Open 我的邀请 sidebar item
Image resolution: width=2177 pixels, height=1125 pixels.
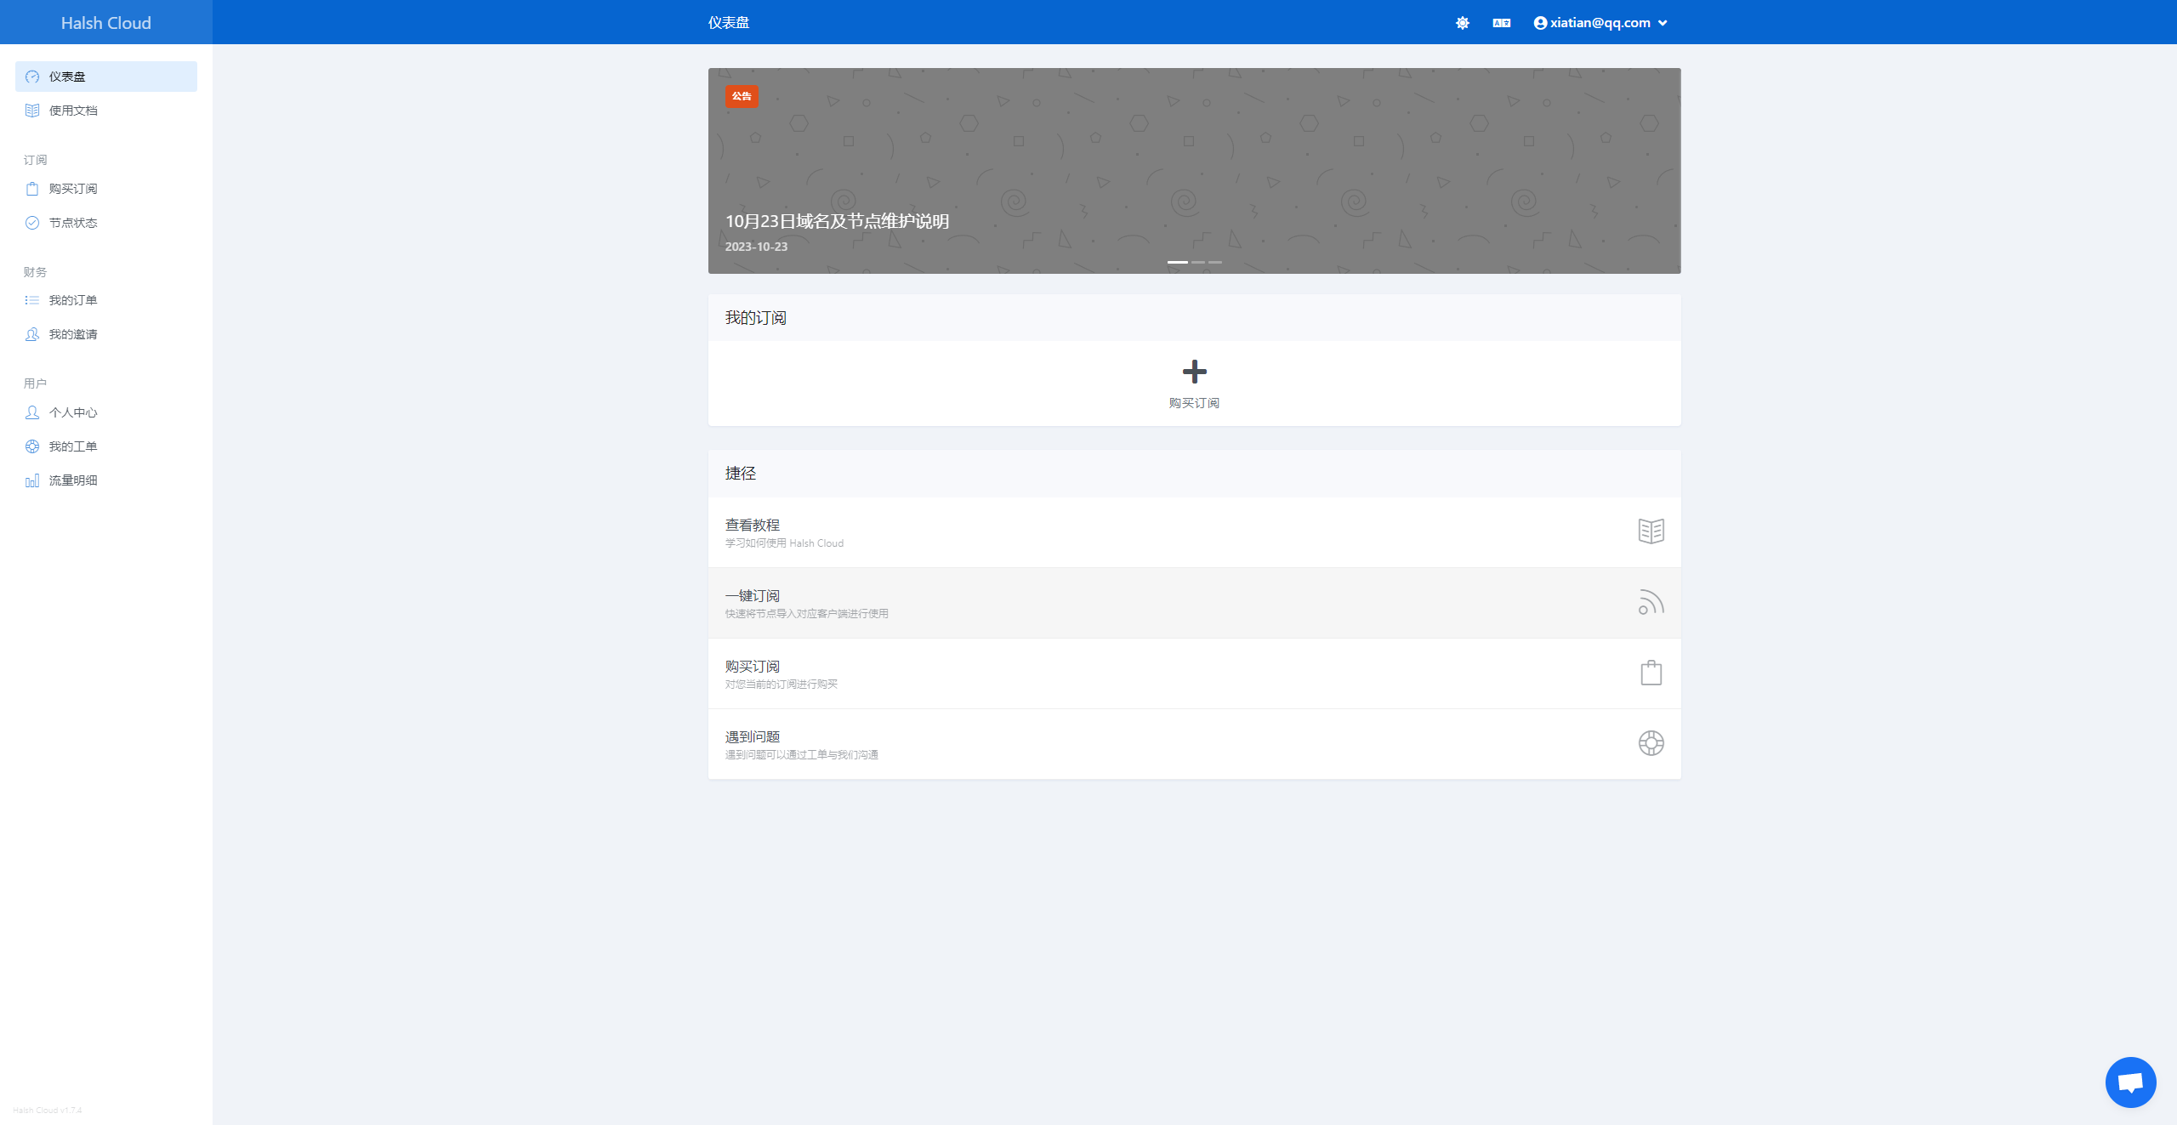click(x=73, y=334)
